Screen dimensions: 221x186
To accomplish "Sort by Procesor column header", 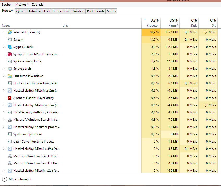I will pyautogui.click(x=151, y=23).
